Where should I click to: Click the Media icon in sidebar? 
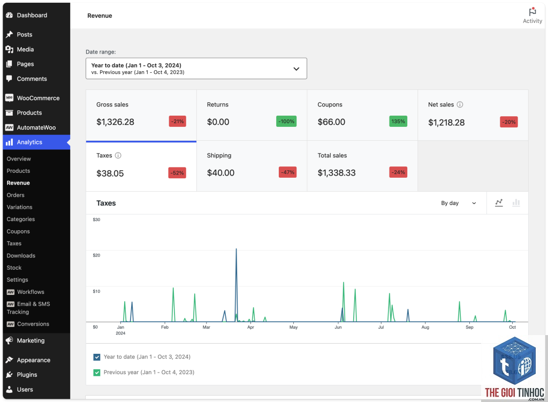(10, 49)
